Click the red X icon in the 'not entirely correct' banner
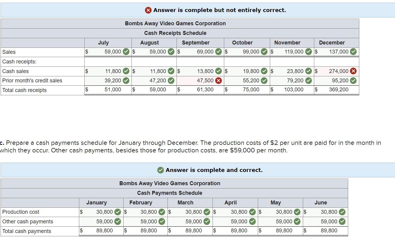Screen dimensions: 395x242 (148, 10)
